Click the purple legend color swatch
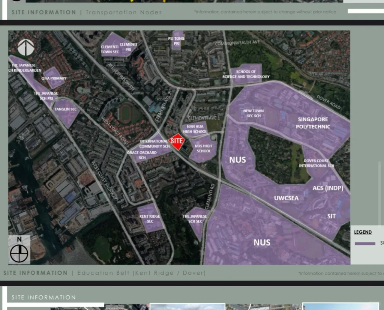This screenshot has height=310, width=384. pyautogui.click(x=365, y=243)
